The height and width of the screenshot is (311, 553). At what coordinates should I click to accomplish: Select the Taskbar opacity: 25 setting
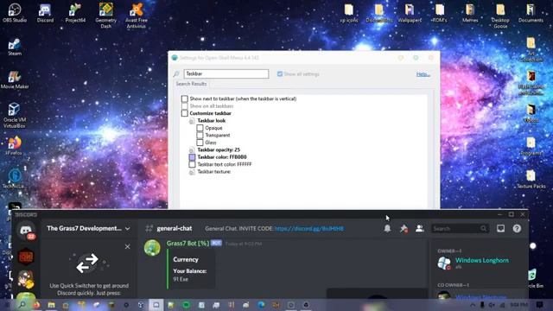coord(219,149)
